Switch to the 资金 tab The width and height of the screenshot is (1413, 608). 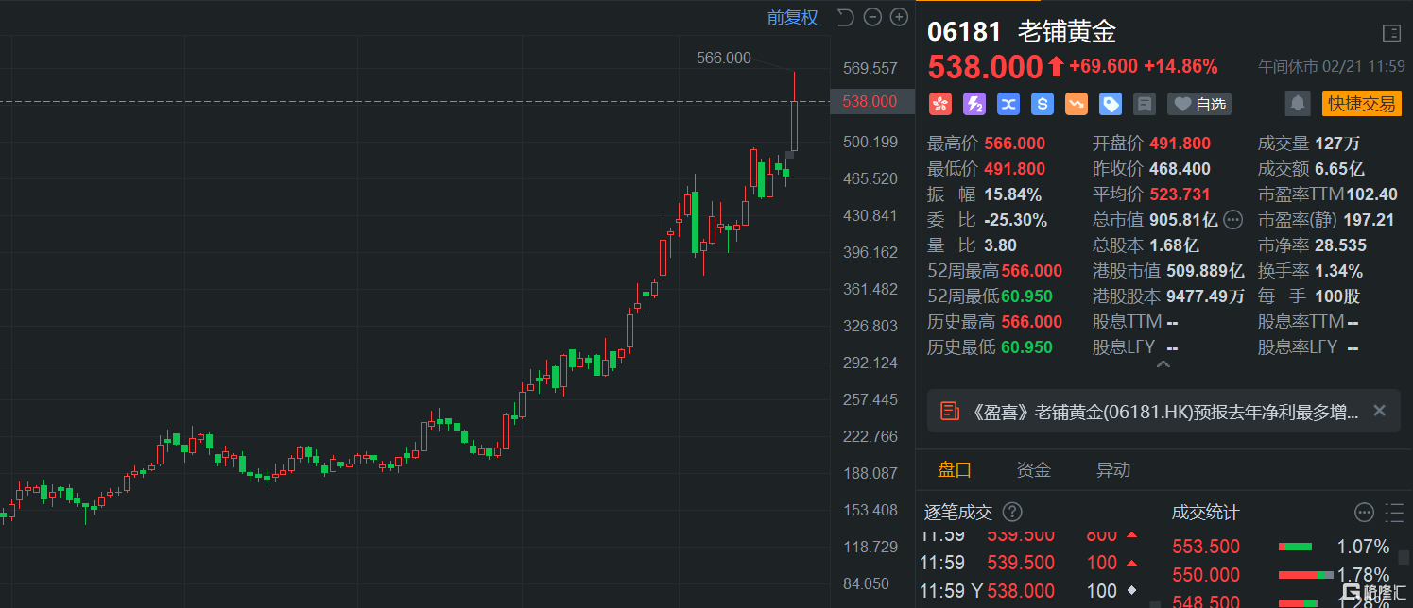pos(1033,469)
